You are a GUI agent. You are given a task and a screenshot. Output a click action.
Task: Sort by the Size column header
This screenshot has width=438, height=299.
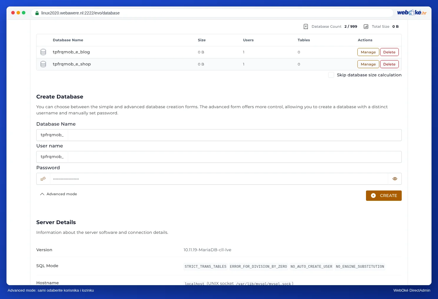coord(202,40)
